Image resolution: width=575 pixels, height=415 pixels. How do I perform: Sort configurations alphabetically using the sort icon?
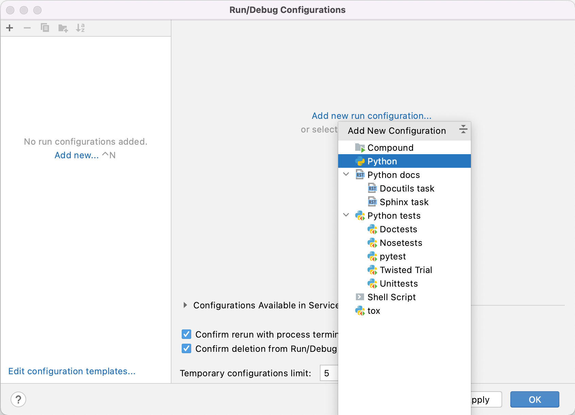click(81, 28)
